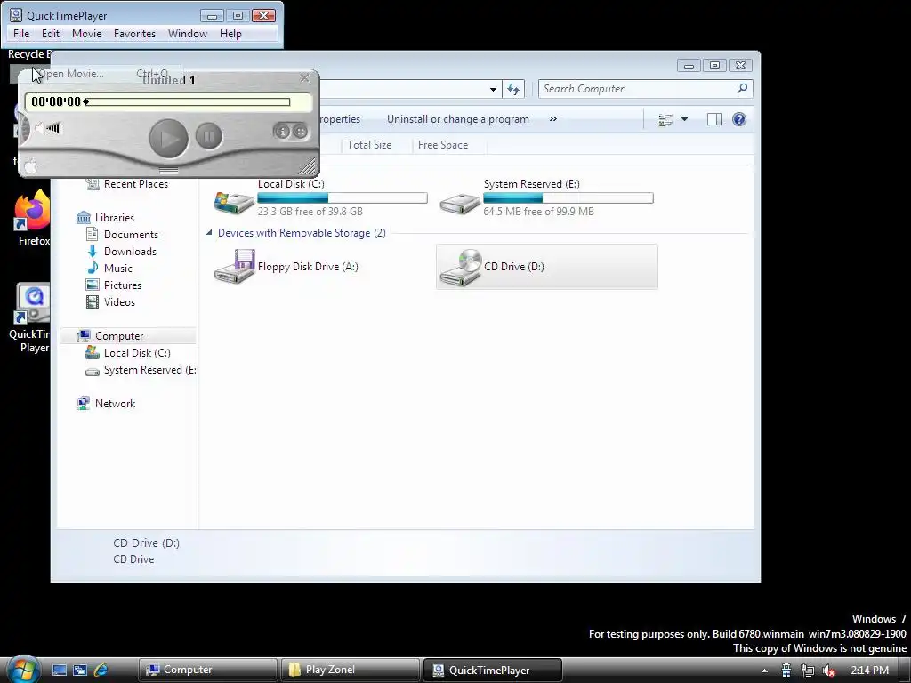Toggle the preview pane button

pyautogui.click(x=714, y=120)
